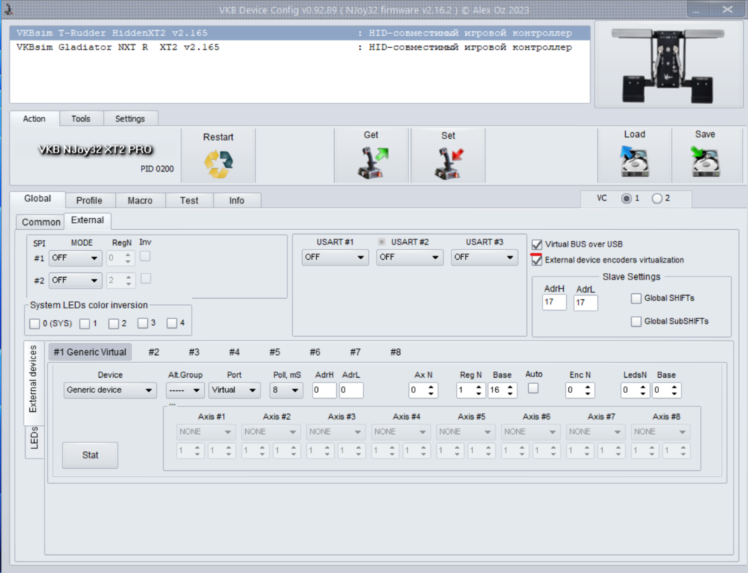
Task: Enable the Global SHIFTs checkbox
Action: [x=636, y=299]
